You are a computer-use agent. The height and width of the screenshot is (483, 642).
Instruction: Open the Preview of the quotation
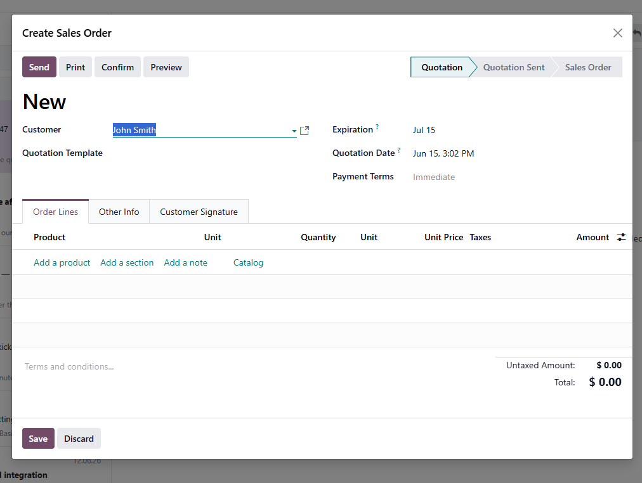[166, 67]
